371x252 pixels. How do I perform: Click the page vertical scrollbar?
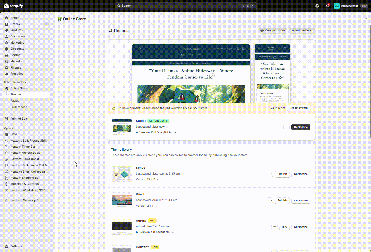click(370, 82)
